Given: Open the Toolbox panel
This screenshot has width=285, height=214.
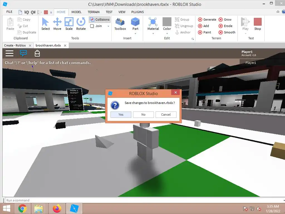Looking at the screenshot, I should [x=120, y=24].
